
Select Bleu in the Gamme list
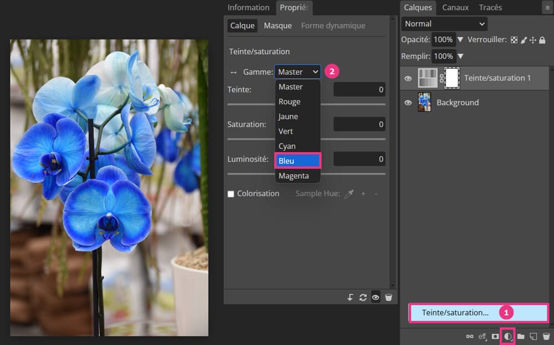pyautogui.click(x=297, y=161)
